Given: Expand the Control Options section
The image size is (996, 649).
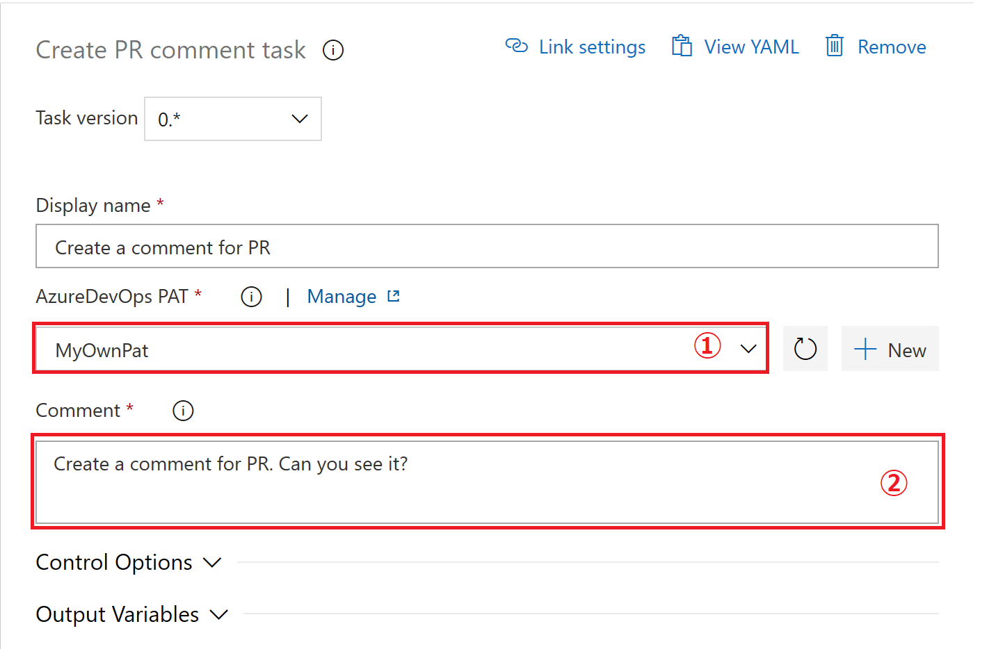Looking at the screenshot, I should click(x=129, y=562).
